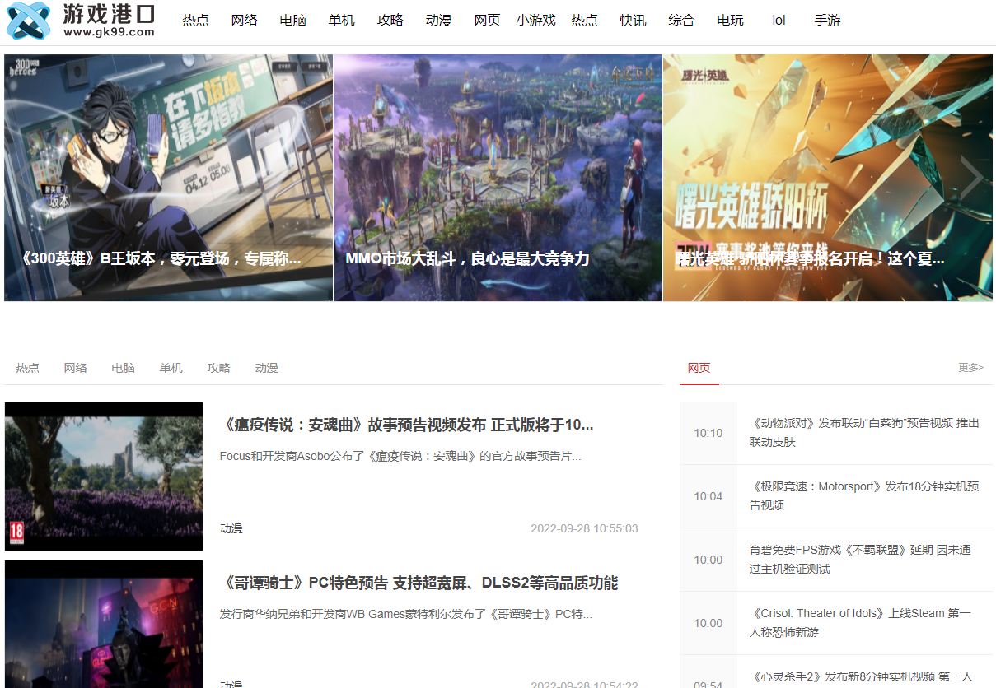The height and width of the screenshot is (688, 996).
Task: Open 小游戏 in top navigation
Action: click(x=535, y=21)
